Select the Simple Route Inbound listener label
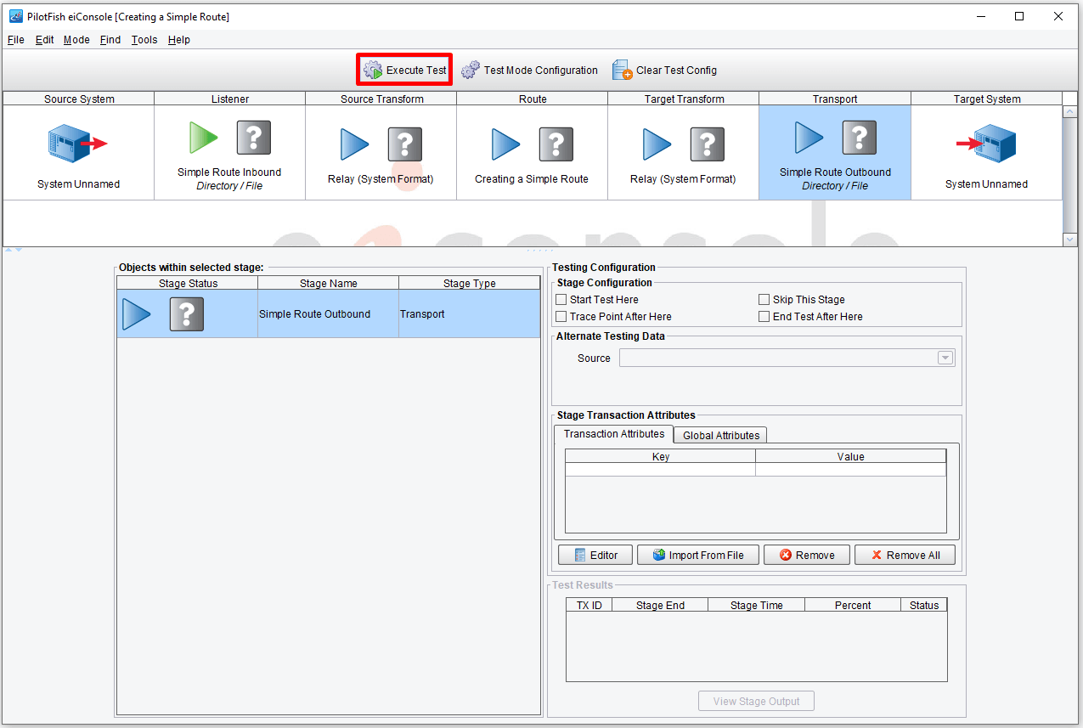This screenshot has width=1083, height=728. point(229,172)
